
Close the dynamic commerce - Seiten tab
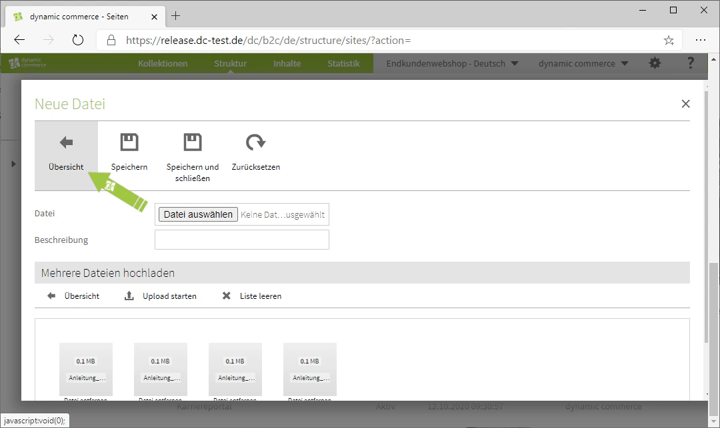(154, 17)
